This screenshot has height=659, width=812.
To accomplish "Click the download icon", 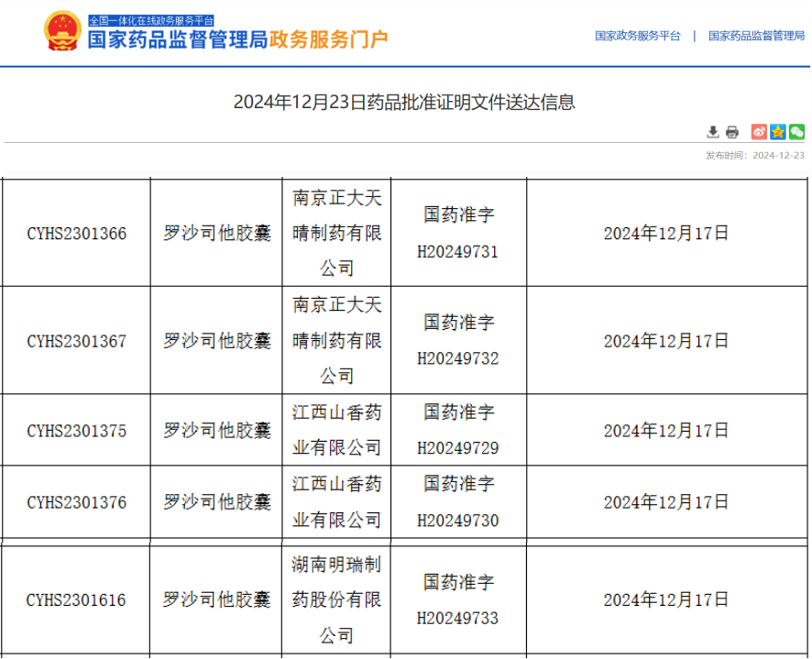I will [713, 132].
